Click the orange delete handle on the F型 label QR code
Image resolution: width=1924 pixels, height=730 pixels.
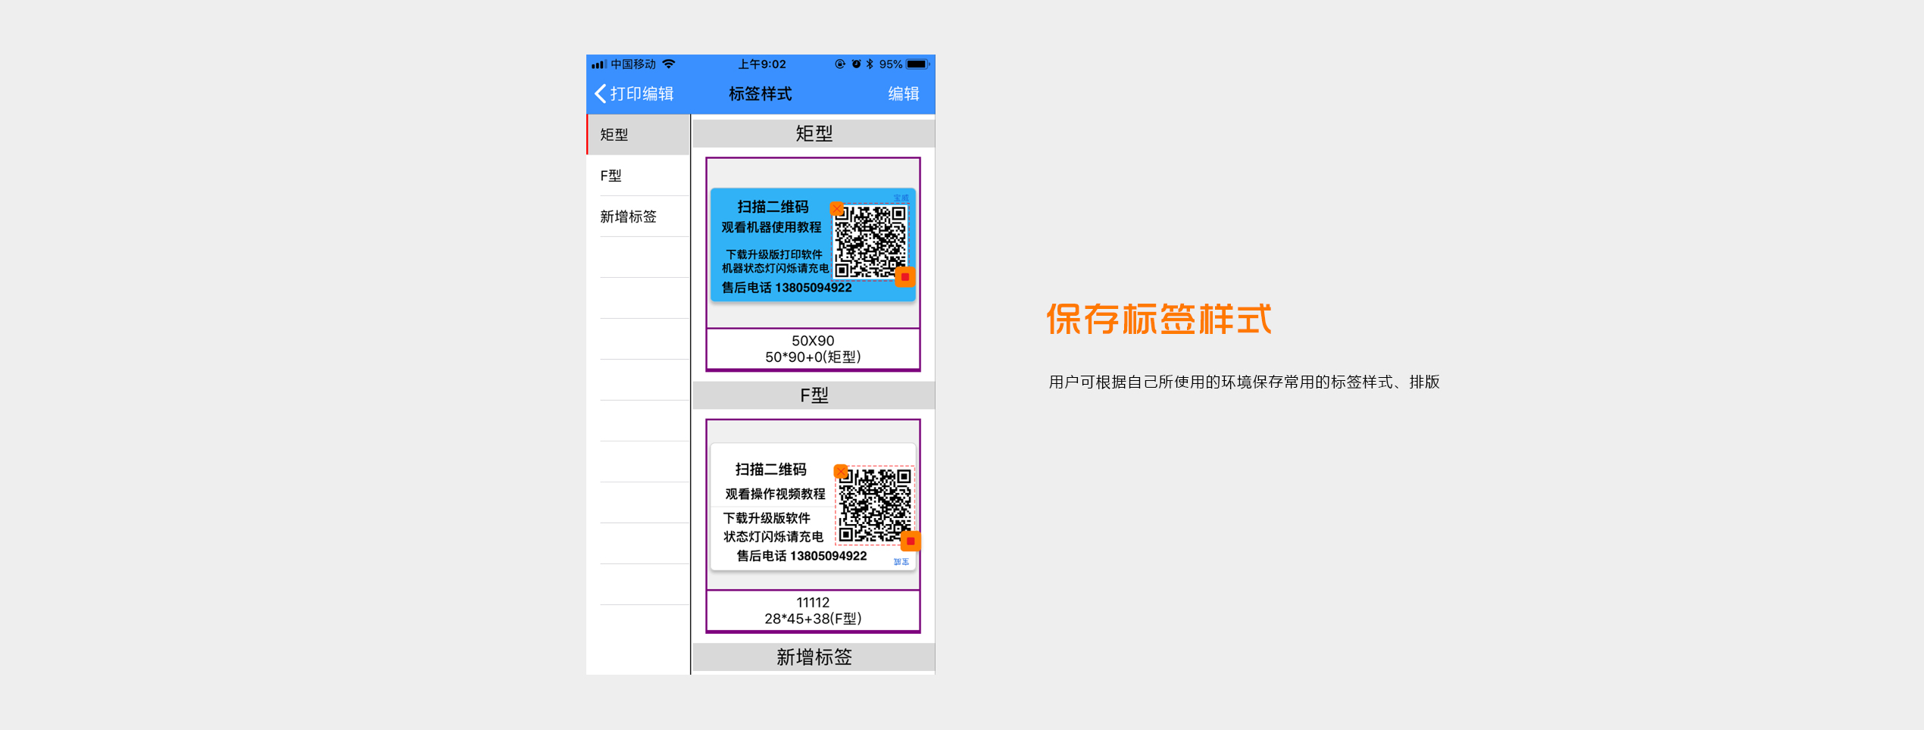tap(841, 471)
